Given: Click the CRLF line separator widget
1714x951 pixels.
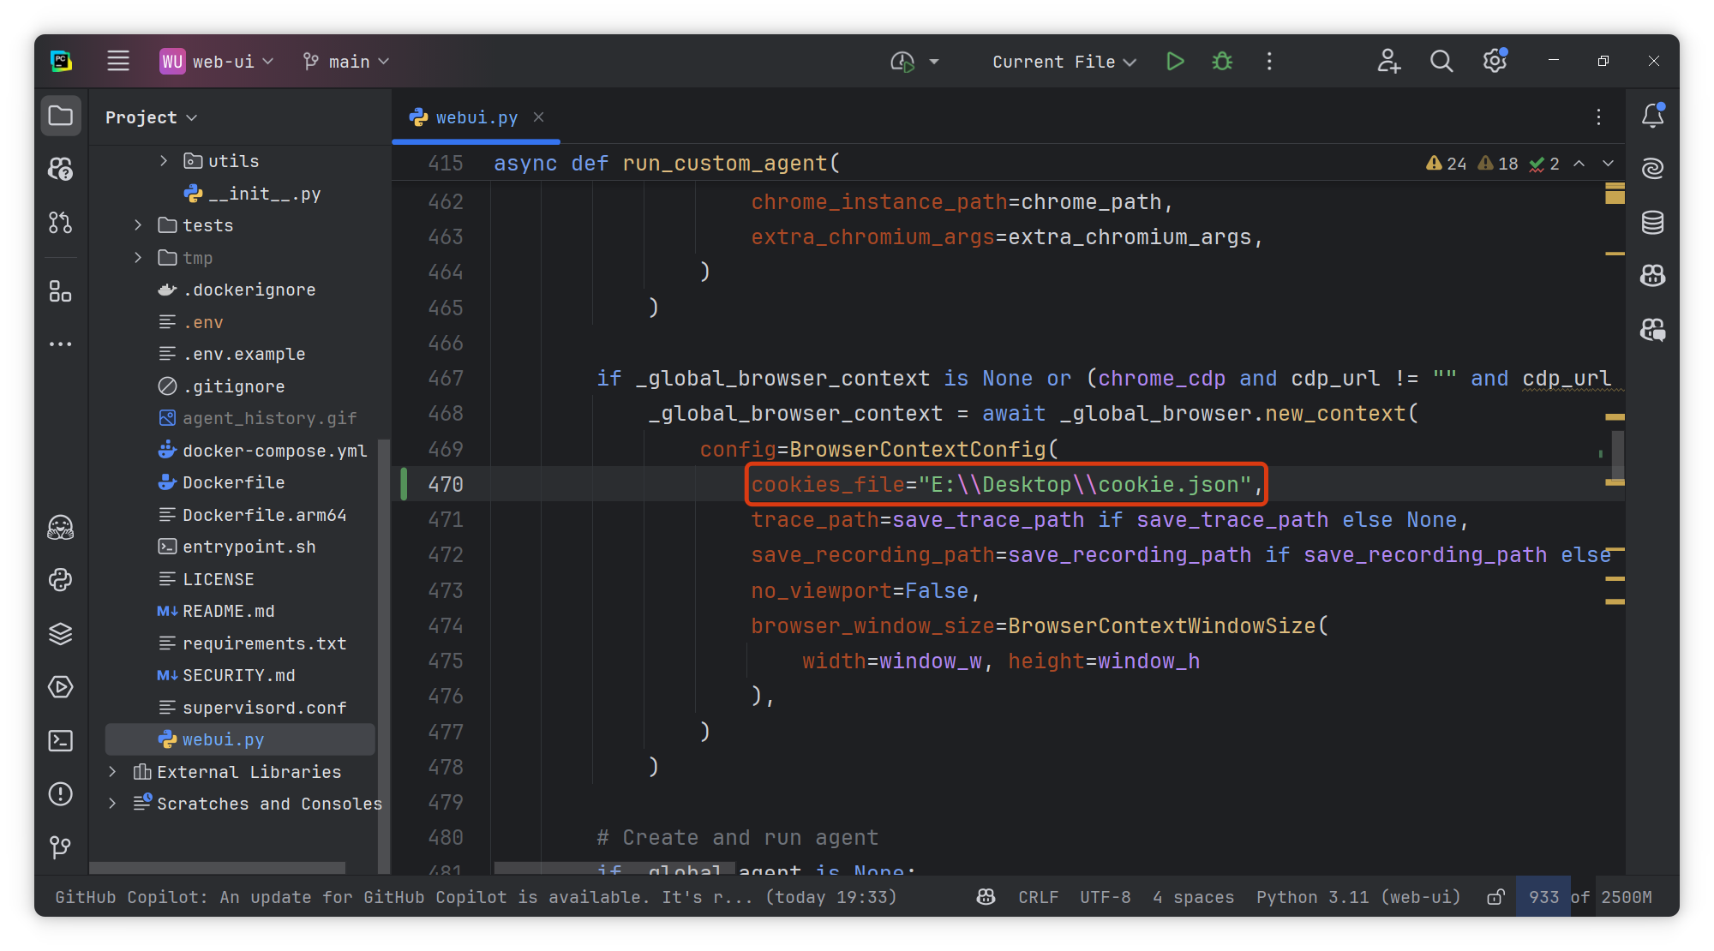Looking at the screenshot, I should [x=1038, y=897].
